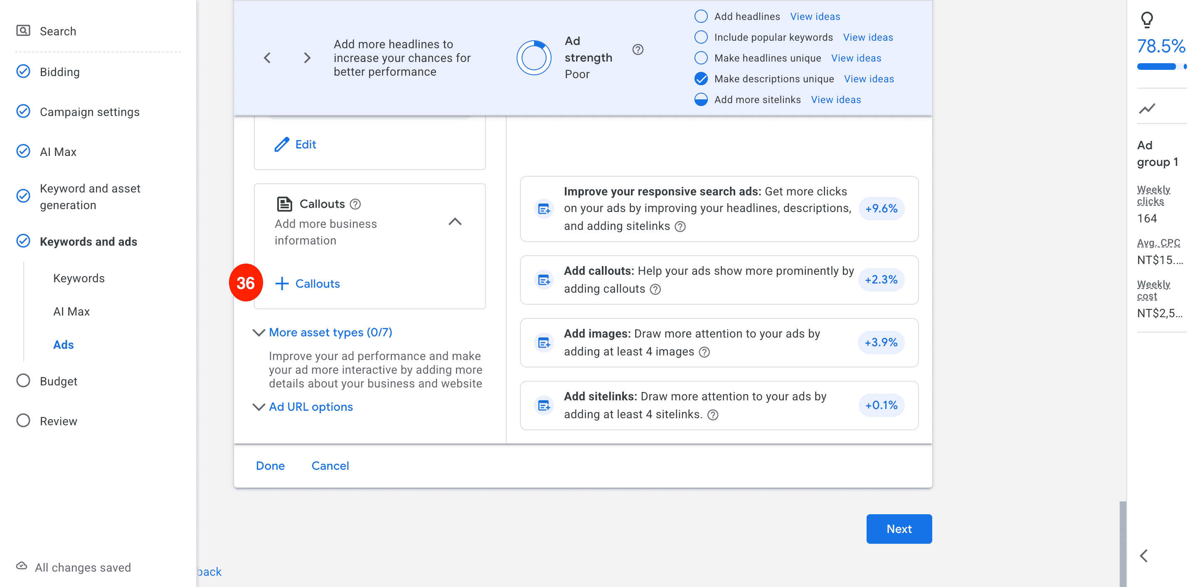Viewport: 1197px width, 587px height.
Task: Expand More asset types (0/7)
Action: click(x=330, y=333)
